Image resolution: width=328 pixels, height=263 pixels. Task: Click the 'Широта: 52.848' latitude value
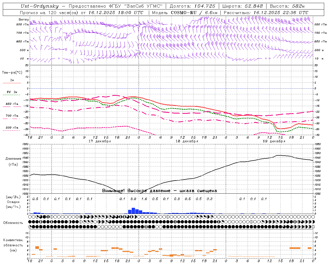tap(242, 6)
